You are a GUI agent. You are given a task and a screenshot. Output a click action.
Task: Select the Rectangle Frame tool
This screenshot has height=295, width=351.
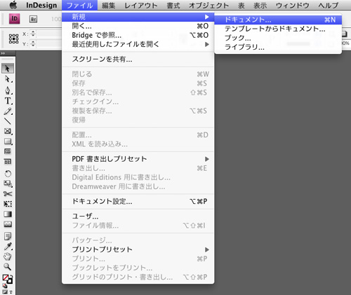8,131
